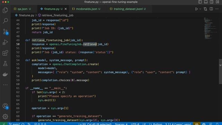This screenshot has height=125, width=222.
Task: Select 3.11.4 venv Python interpreter
Action: tap(178, 124)
